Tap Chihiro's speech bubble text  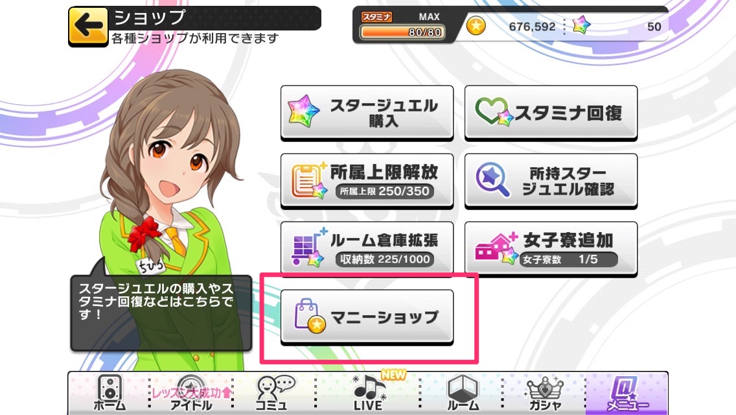click(156, 302)
